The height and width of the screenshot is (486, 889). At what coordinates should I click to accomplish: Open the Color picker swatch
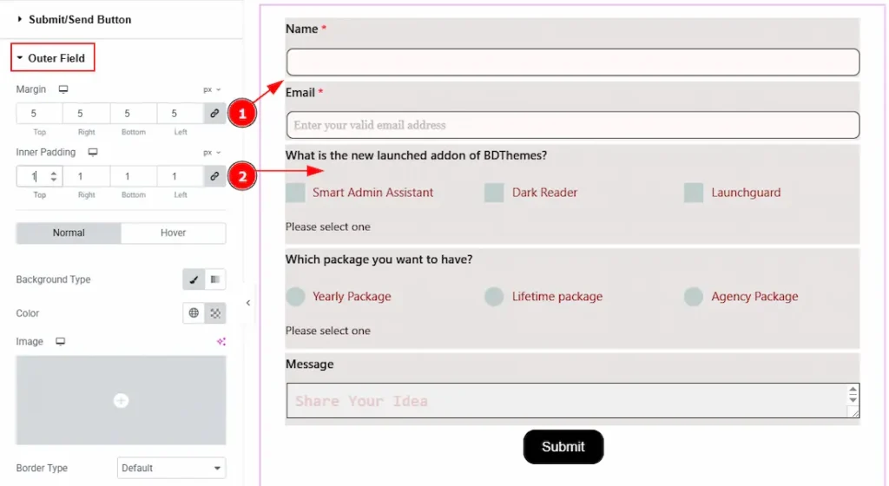tap(215, 313)
